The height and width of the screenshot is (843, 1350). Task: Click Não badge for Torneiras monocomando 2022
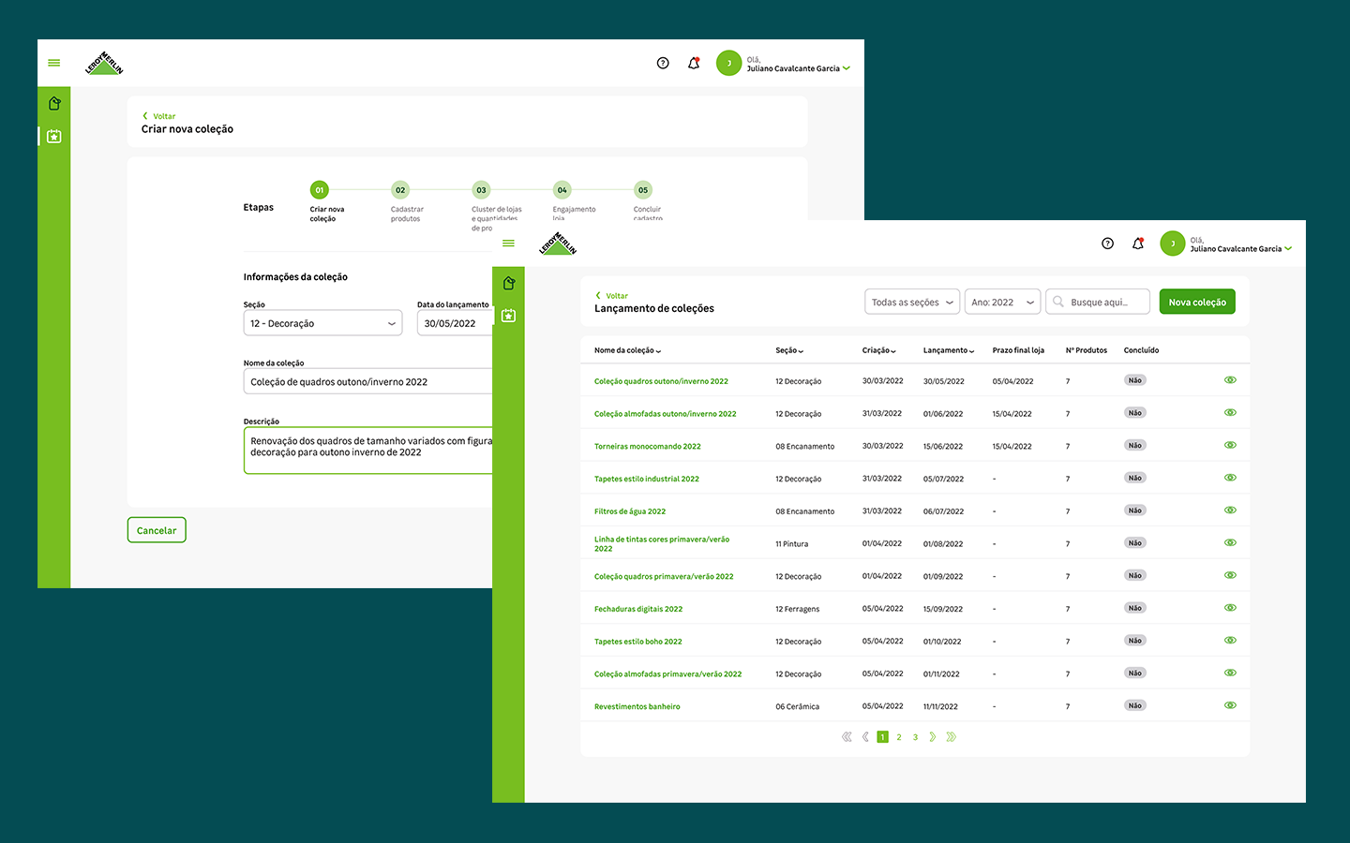(x=1135, y=445)
